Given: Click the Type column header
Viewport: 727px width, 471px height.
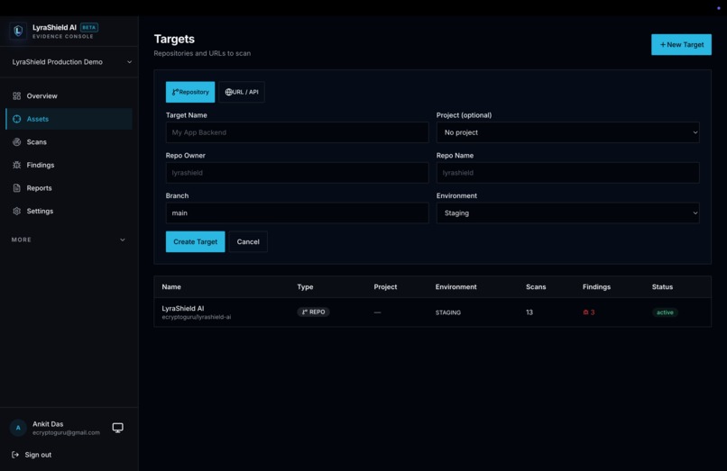Looking at the screenshot, I should 305,287.
